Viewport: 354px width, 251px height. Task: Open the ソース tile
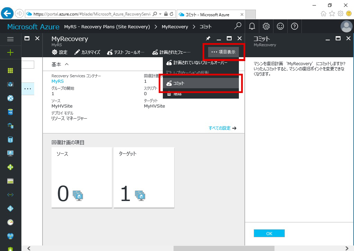[82, 177]
